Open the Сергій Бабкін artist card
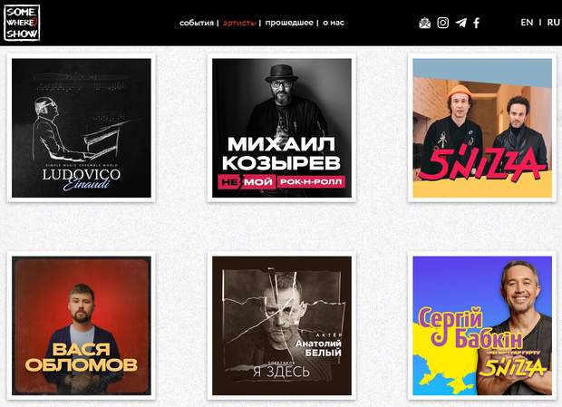The width and height of the screenshot is (562, 407). (482, 325)
